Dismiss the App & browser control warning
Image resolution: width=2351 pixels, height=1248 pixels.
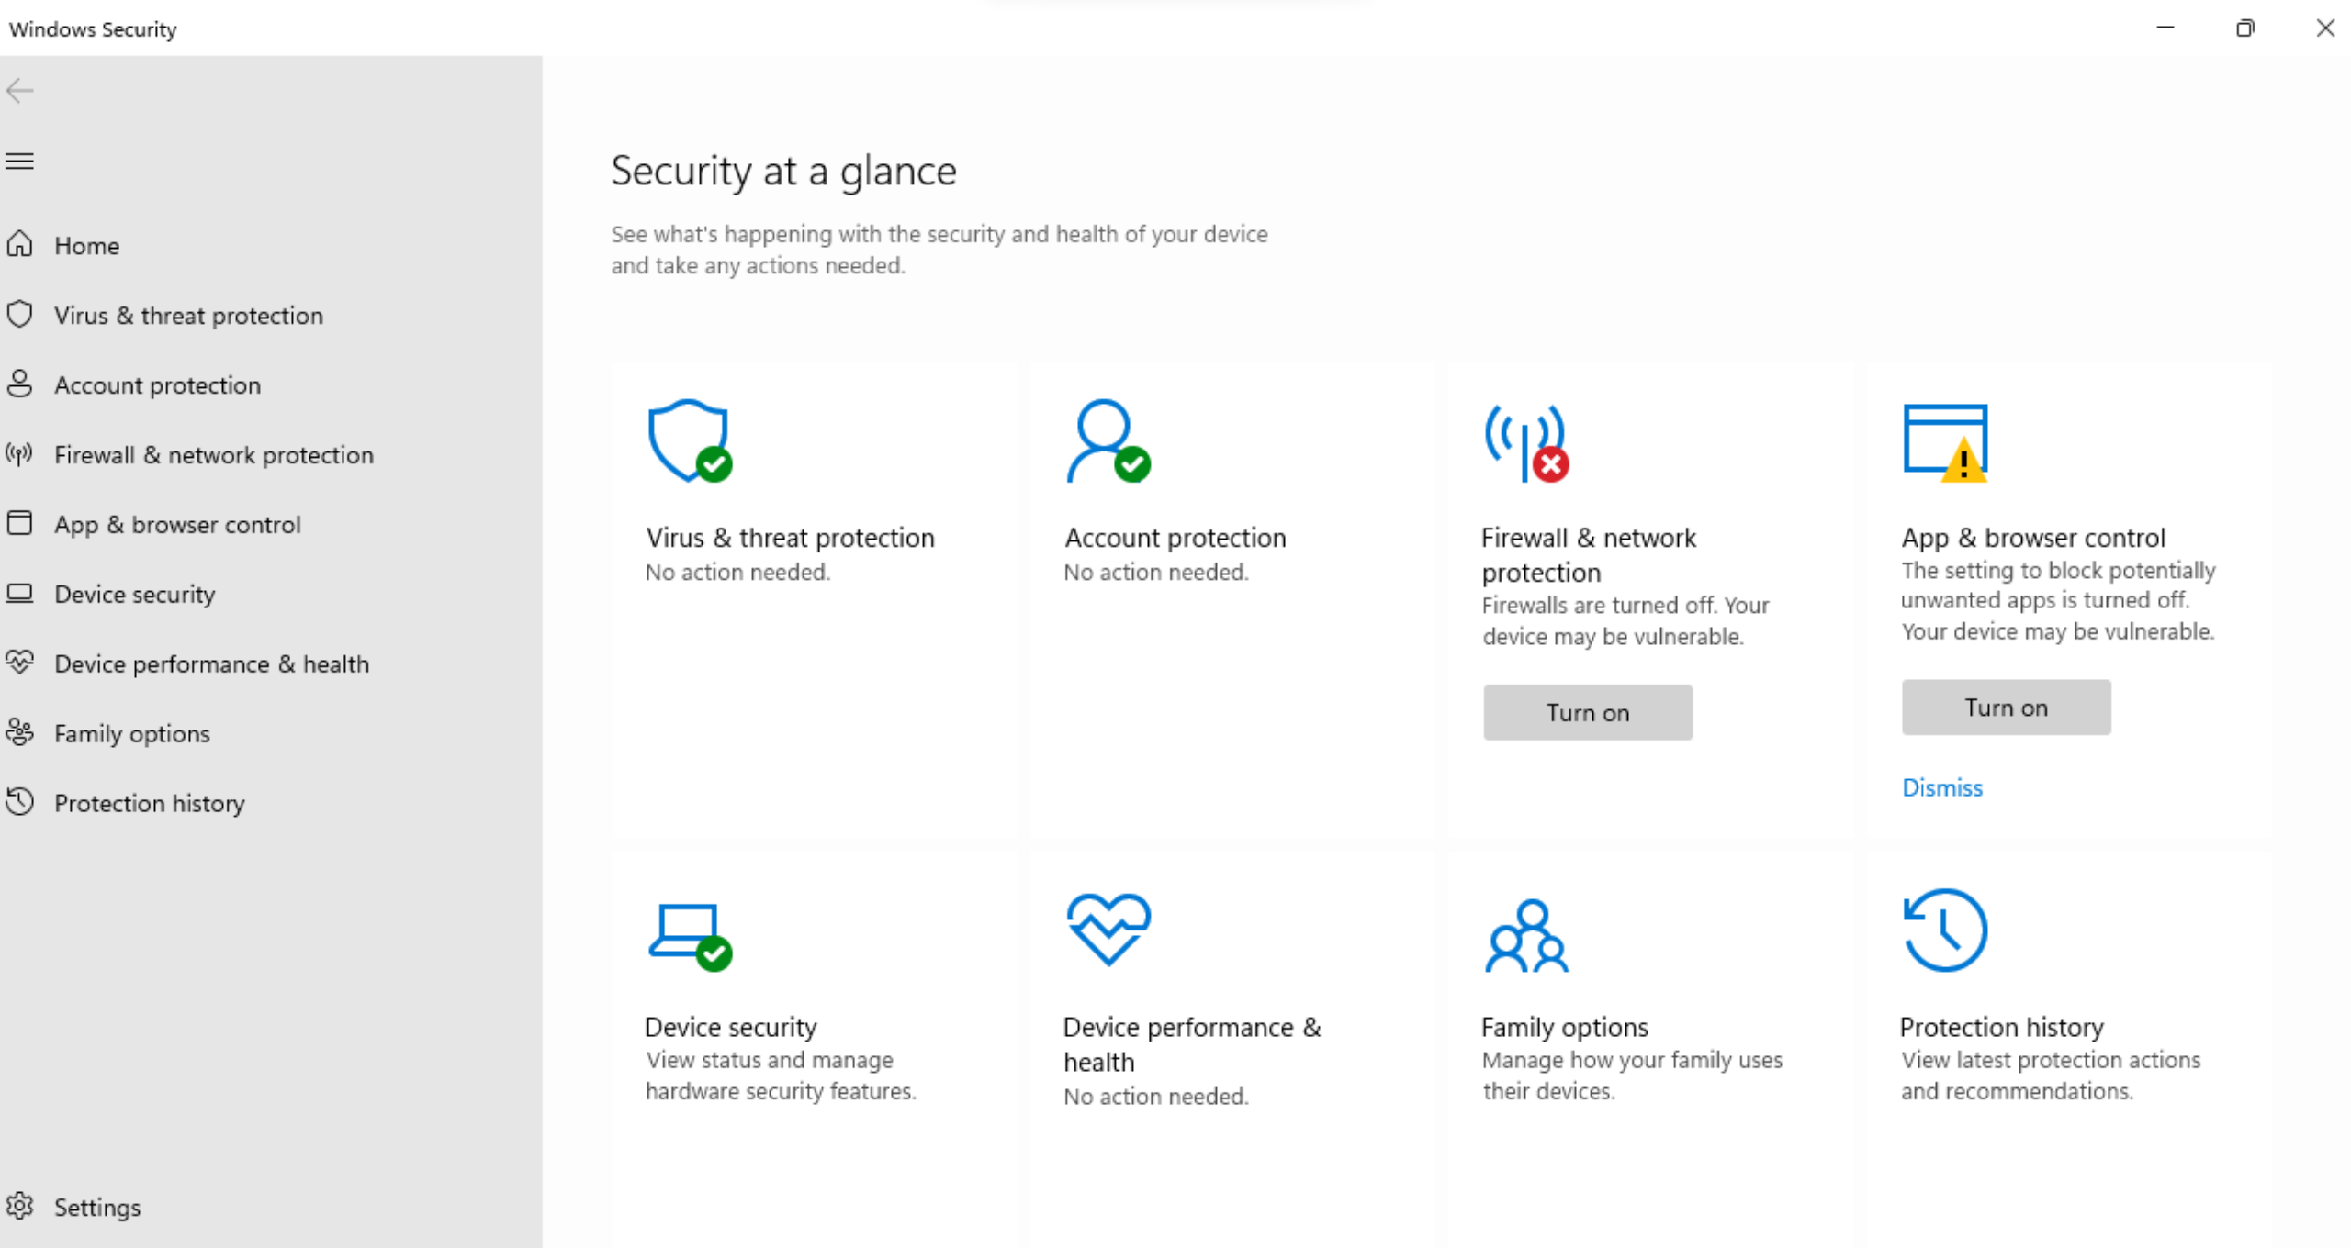(1941, 787)
